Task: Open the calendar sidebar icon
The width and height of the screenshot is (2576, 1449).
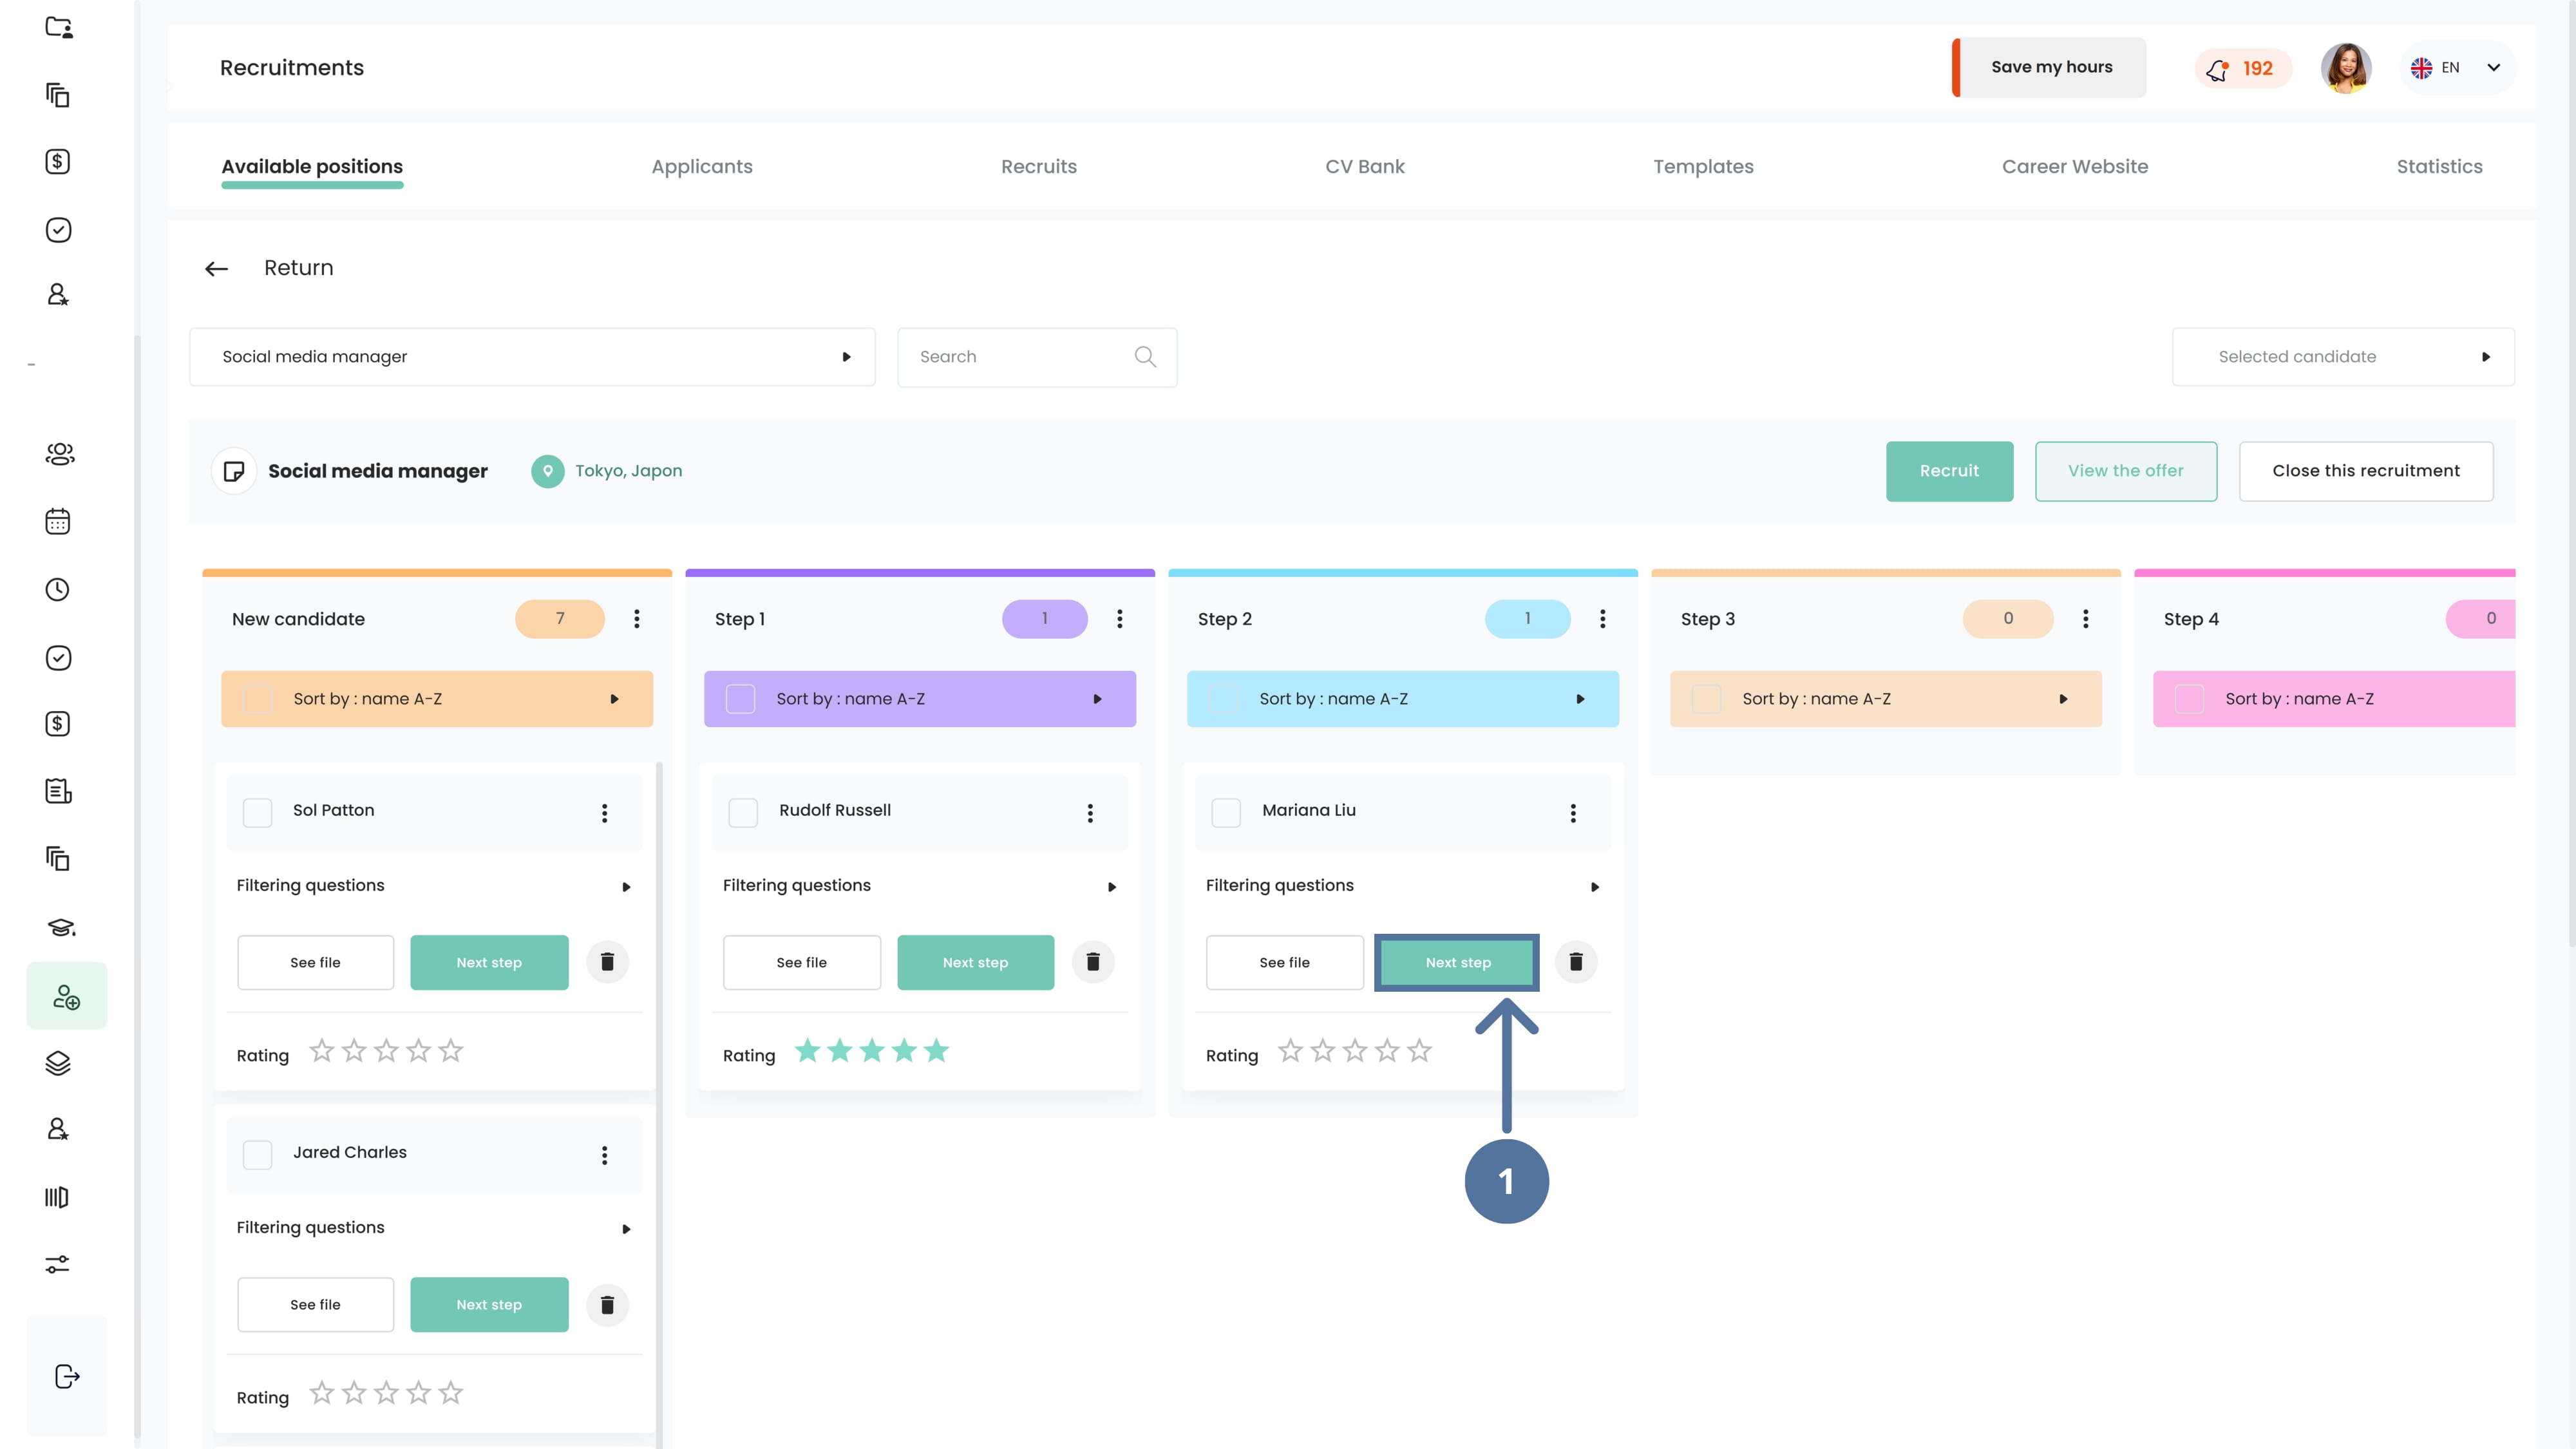Action: 58,521
